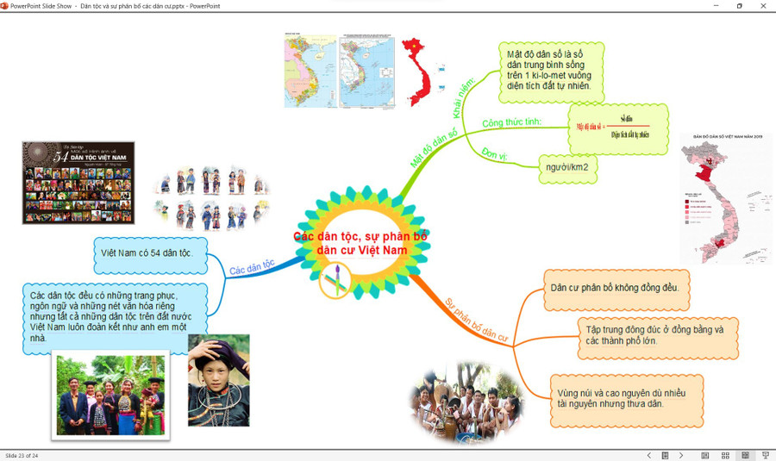Close the PowerPoint Slide Show window

click(764, 5)
